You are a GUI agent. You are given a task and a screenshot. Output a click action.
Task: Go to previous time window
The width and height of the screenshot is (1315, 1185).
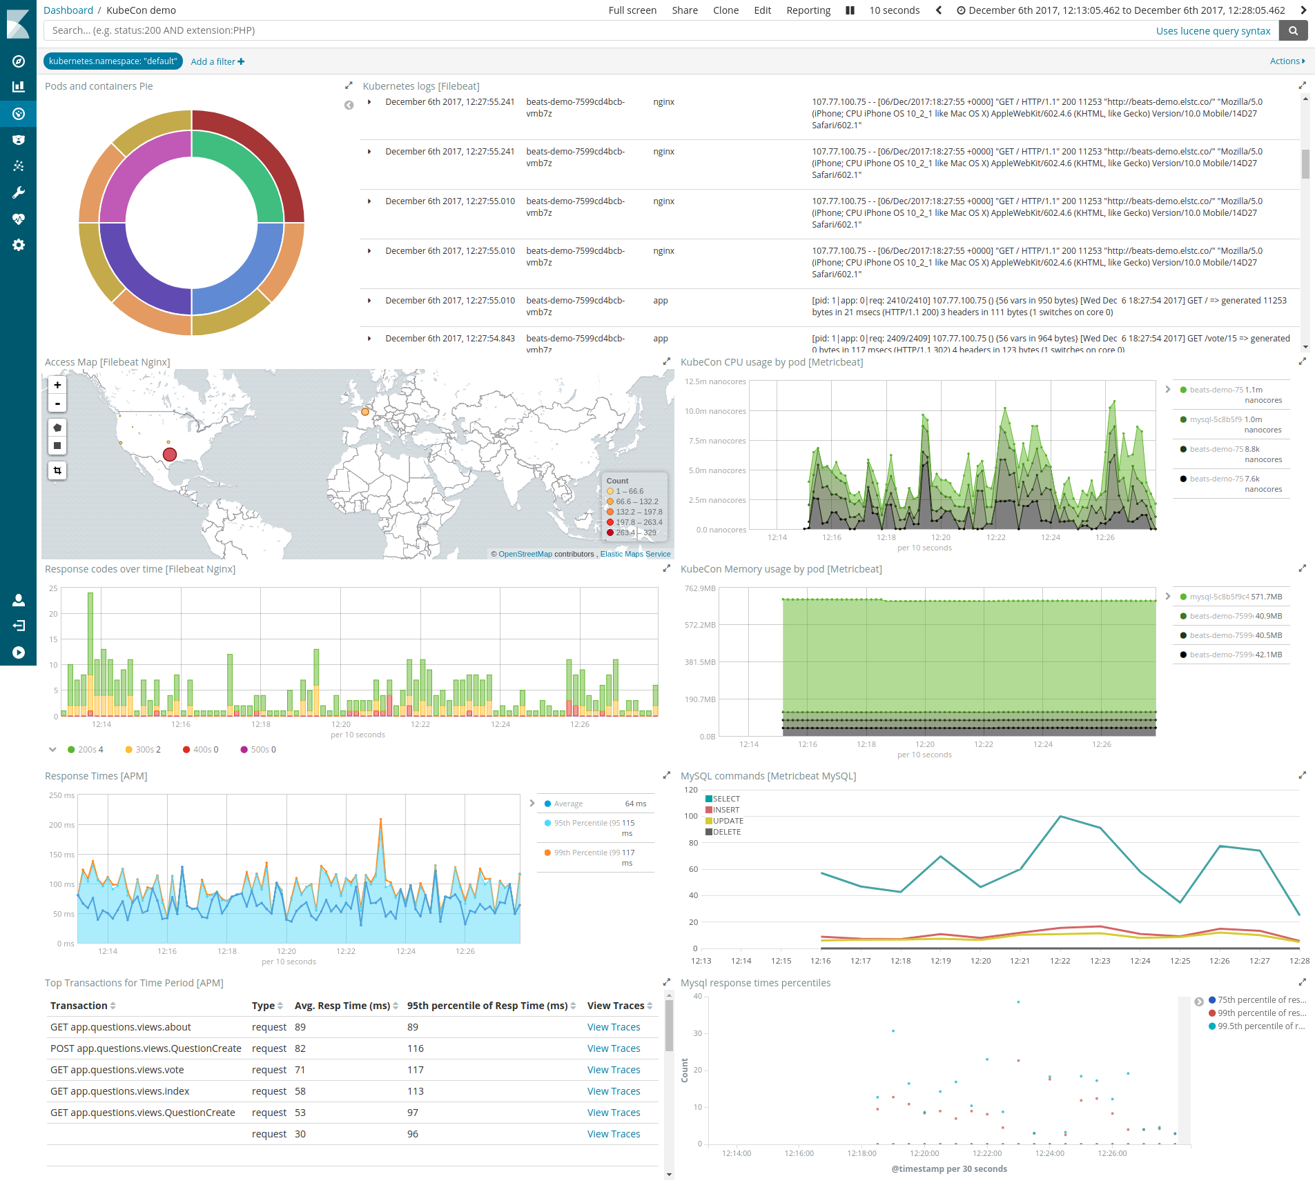(x=939, y=10)
